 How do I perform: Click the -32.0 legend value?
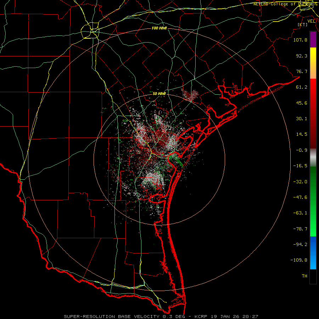[300, 182]
